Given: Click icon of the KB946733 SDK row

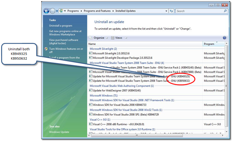Looking at the screenshot, I should (x=91, y=104).
